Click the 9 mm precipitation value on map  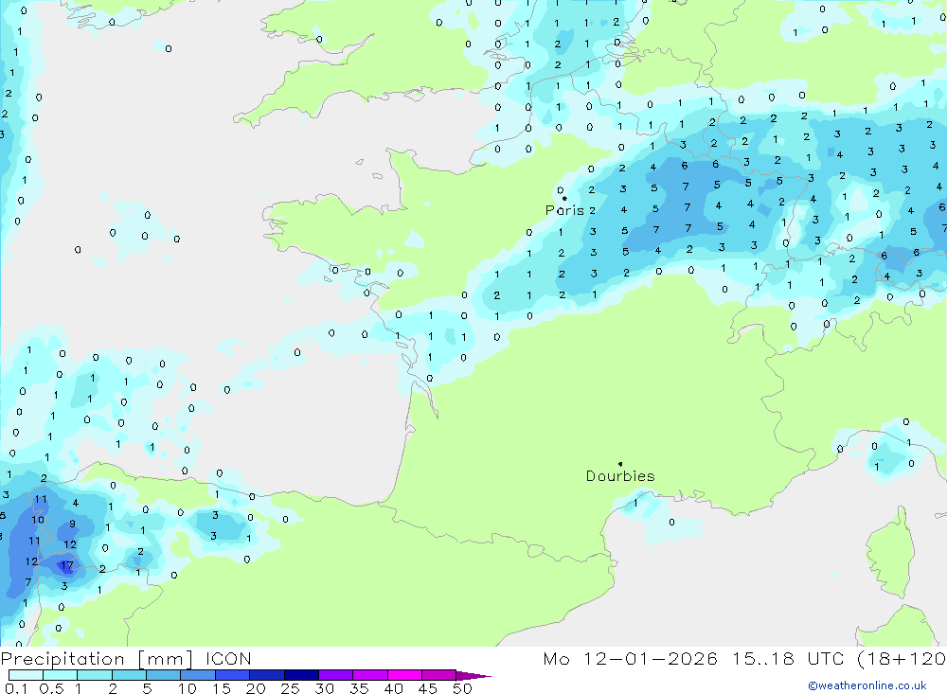pos(73,524)
